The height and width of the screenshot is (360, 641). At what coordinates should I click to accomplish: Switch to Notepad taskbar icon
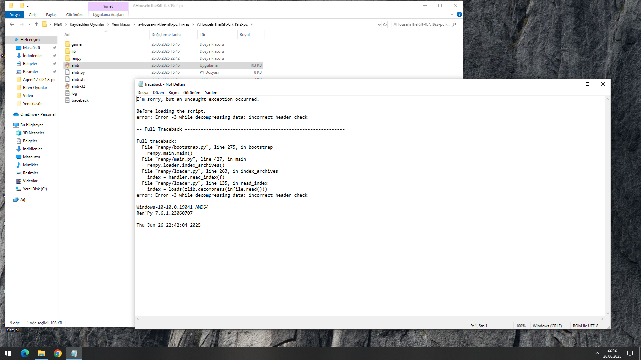point(74,353)
